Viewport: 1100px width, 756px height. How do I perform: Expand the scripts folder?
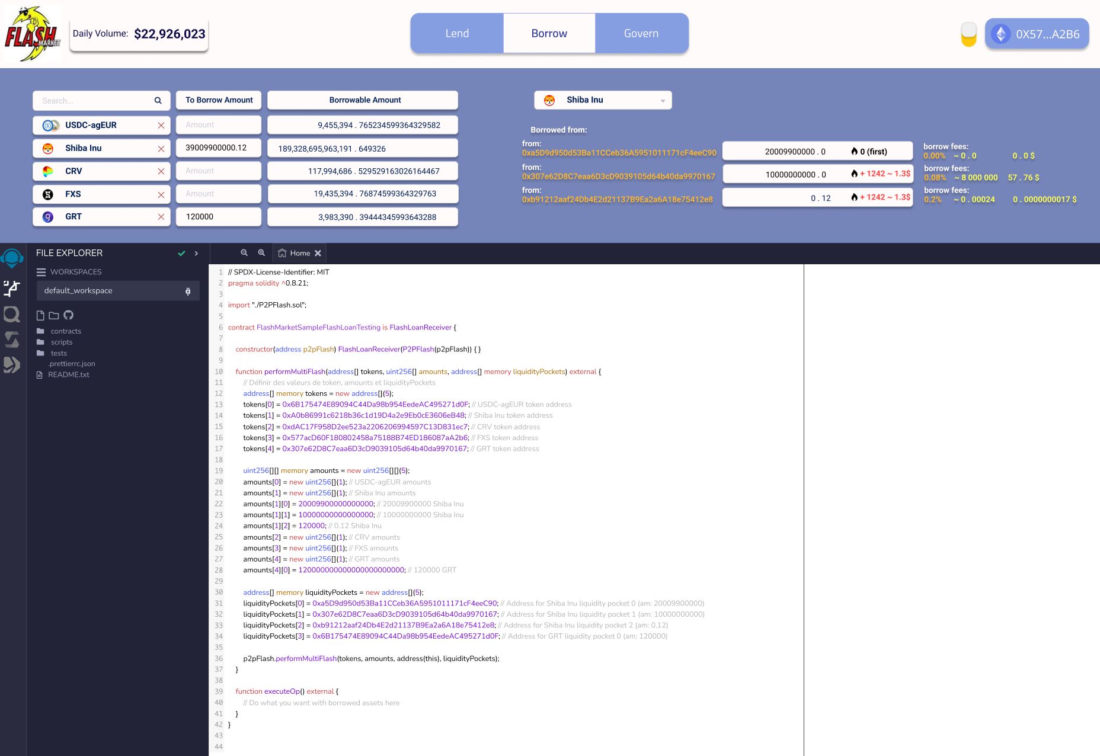tap(55, 342)
